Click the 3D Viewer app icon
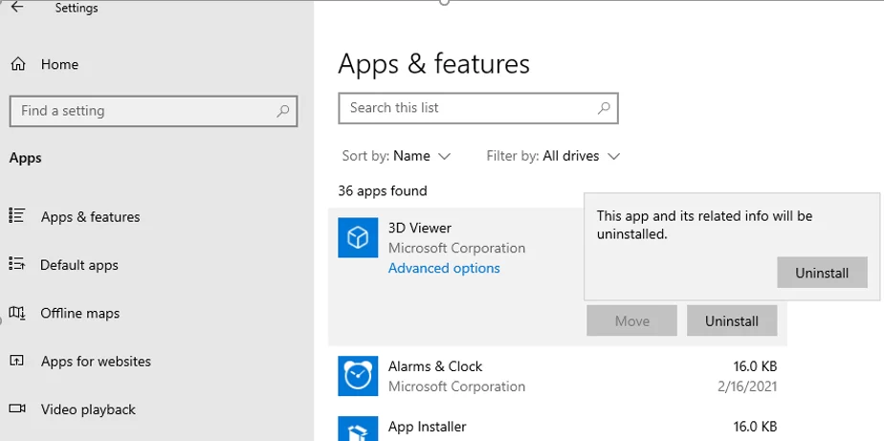Viewport: 884px width, 441px height. 358,237
